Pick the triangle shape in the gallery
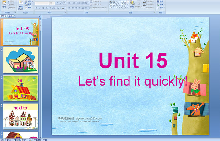This screenshot has width=220, height=141. coord(113,4)
